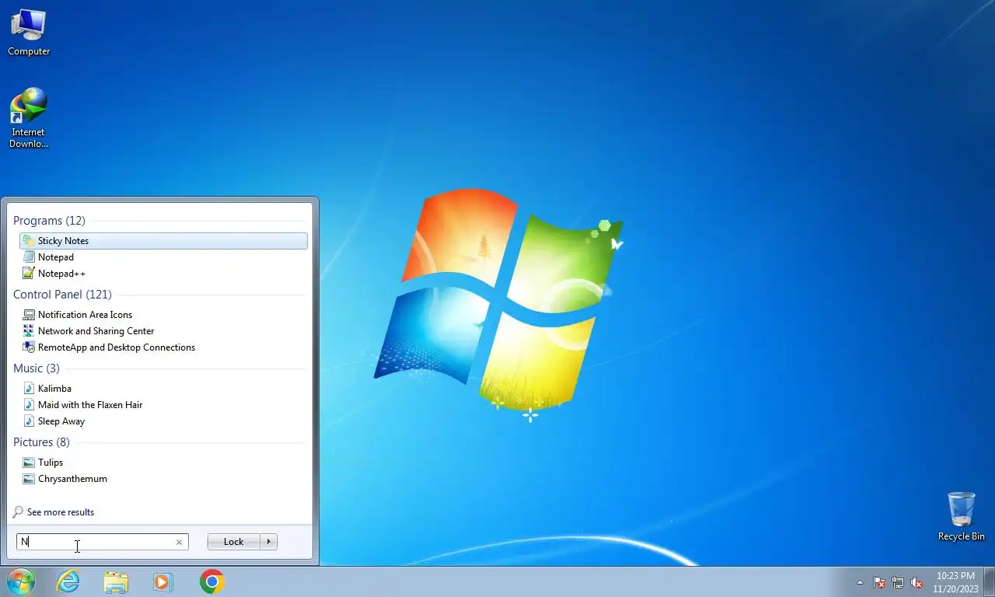Click See more results link
Screen dimensions: 995x597
(x=61, y=512)
